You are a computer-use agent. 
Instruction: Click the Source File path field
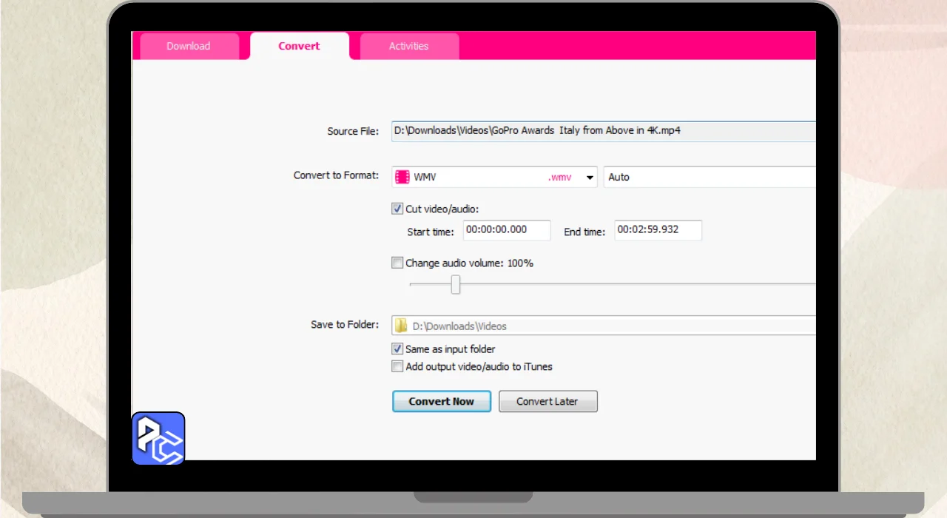tap(604, 131)
